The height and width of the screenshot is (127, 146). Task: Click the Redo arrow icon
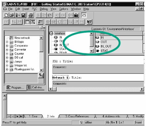[63, 15]
